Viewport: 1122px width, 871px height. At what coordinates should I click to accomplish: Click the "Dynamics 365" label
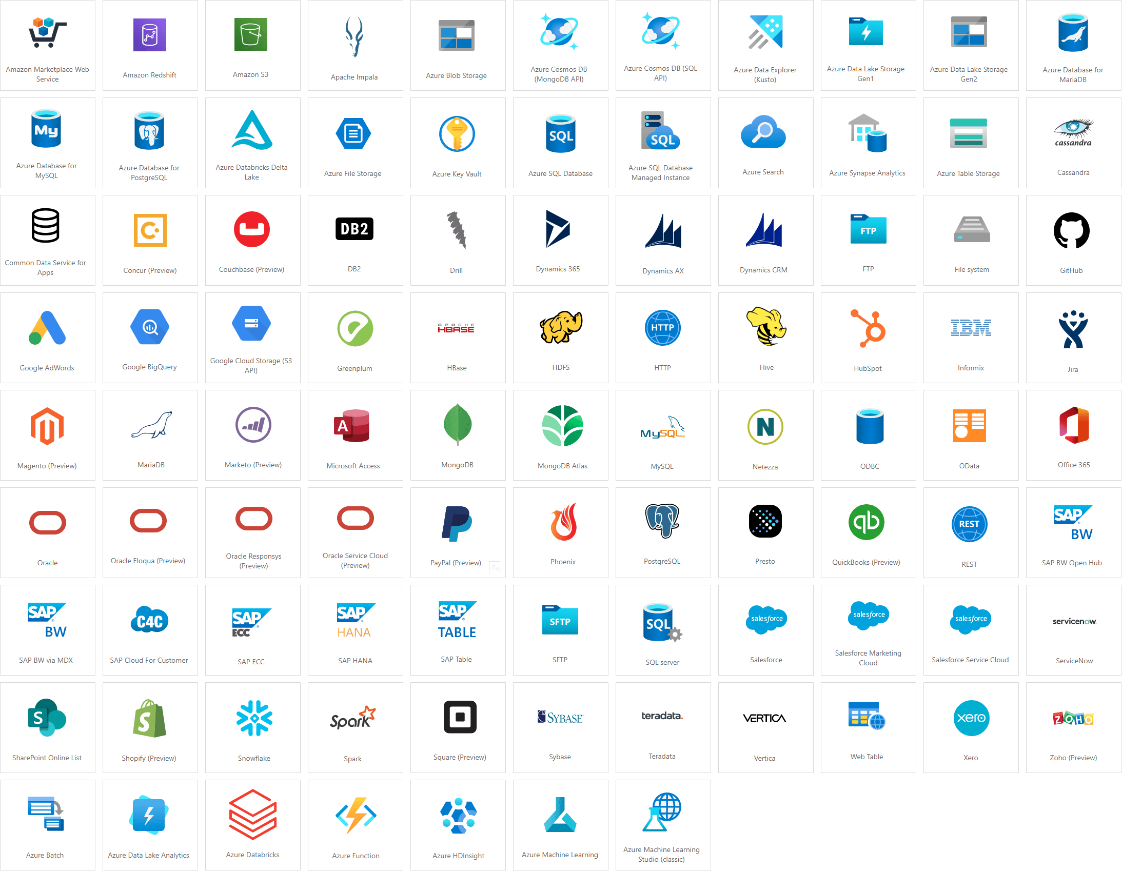[558, 269]
